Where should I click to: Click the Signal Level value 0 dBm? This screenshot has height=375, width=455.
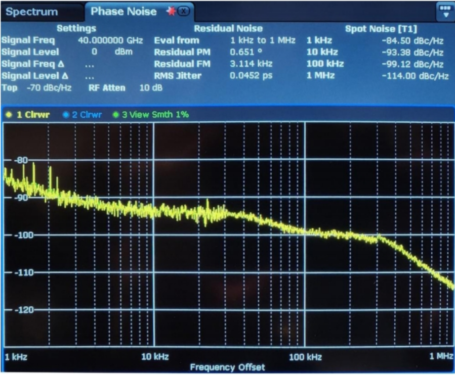[112, 52]
